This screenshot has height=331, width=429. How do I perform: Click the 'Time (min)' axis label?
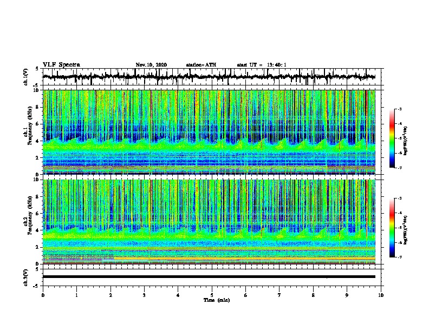(x=217, y=300)
